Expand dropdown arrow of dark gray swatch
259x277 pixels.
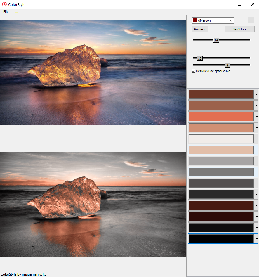[x=257, y=183]
